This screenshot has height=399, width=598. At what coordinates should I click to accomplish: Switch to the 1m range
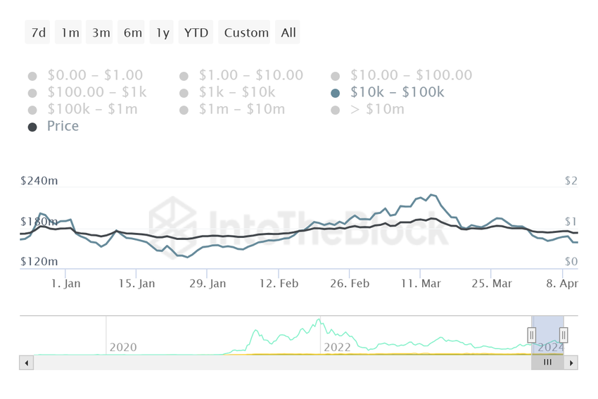coord(70,32)
